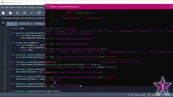Click the In [9] consultar_registro console line

[76, 49]
